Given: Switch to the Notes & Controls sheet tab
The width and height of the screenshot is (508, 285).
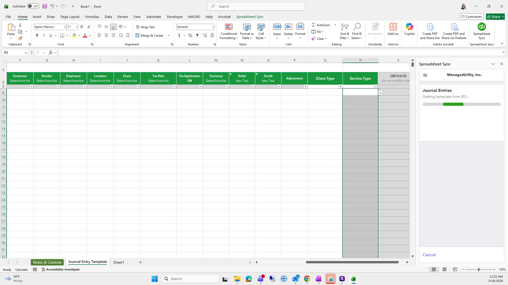Looking at the screenshot, I should 47,262.
